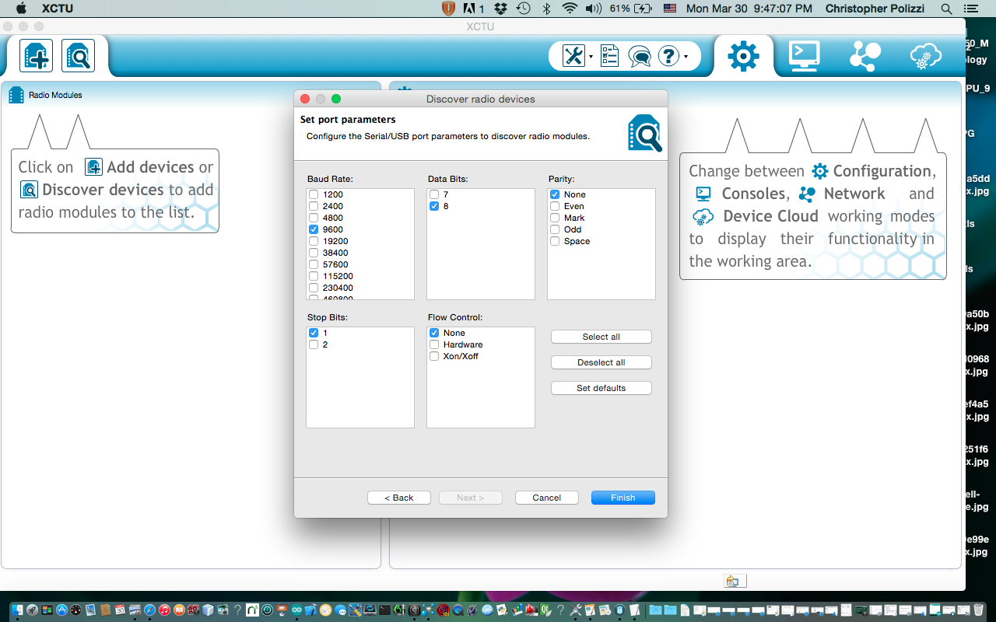
Task: Cancel the Discover radio devices dialog
Action: pos(547,498)
